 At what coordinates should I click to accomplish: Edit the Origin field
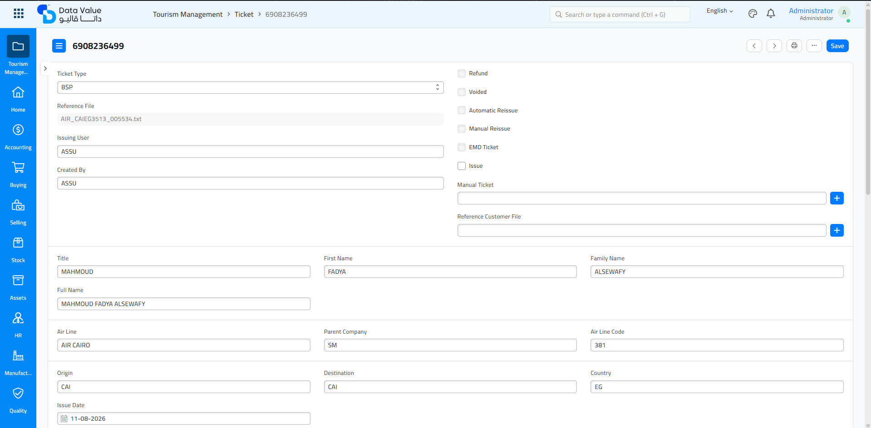tap(184, 387)
